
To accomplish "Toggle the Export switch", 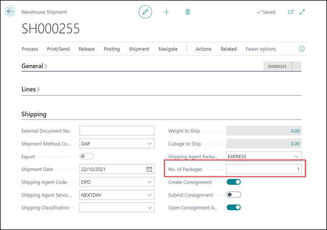I will coord(87,156).
